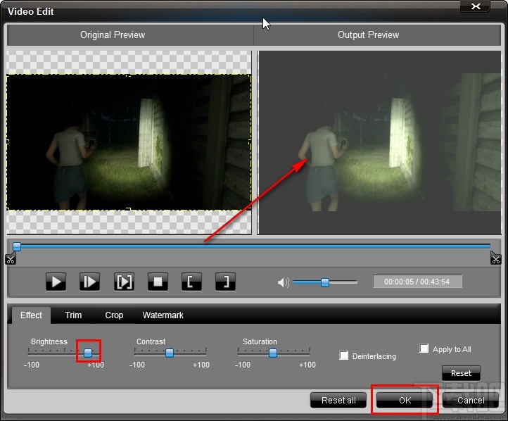Viewport: 508px width, 421px height.
Task: Click the Reset all button
Action: coord(338,401)
